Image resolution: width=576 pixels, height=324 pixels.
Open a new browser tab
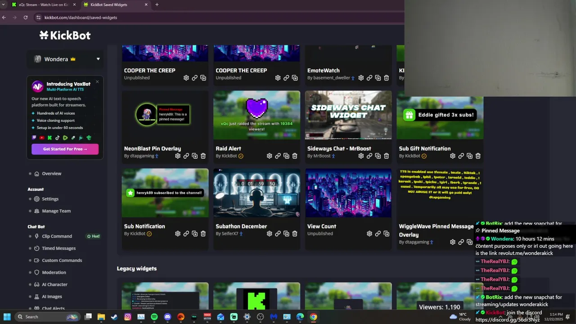(x=157, y=4)
